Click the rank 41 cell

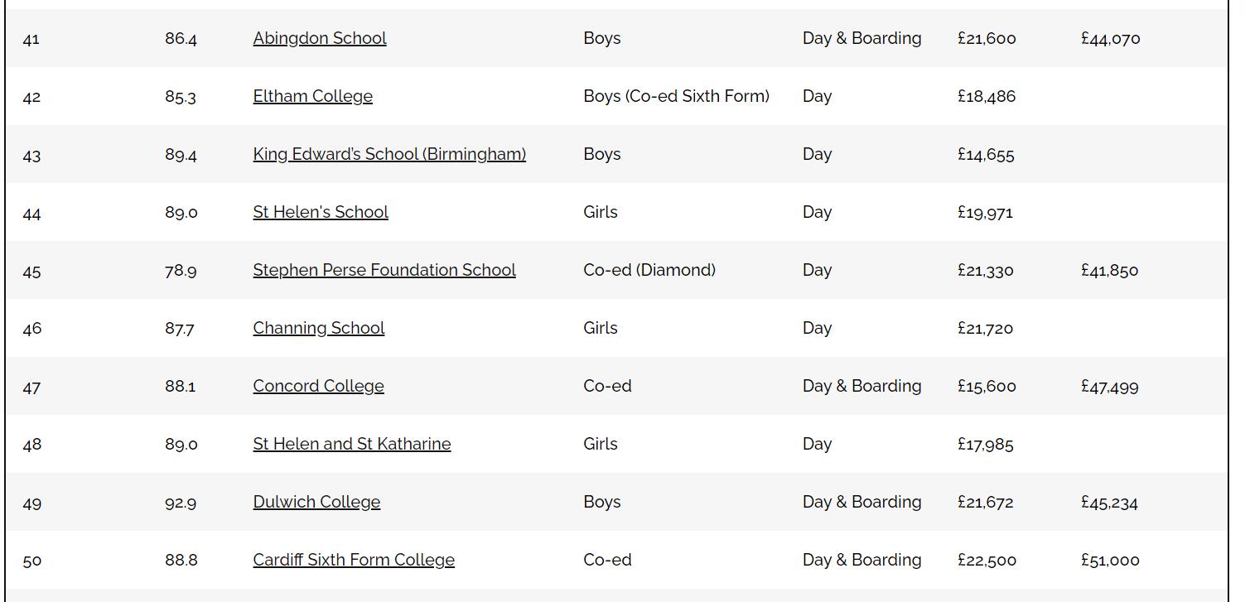coord(31,39)
